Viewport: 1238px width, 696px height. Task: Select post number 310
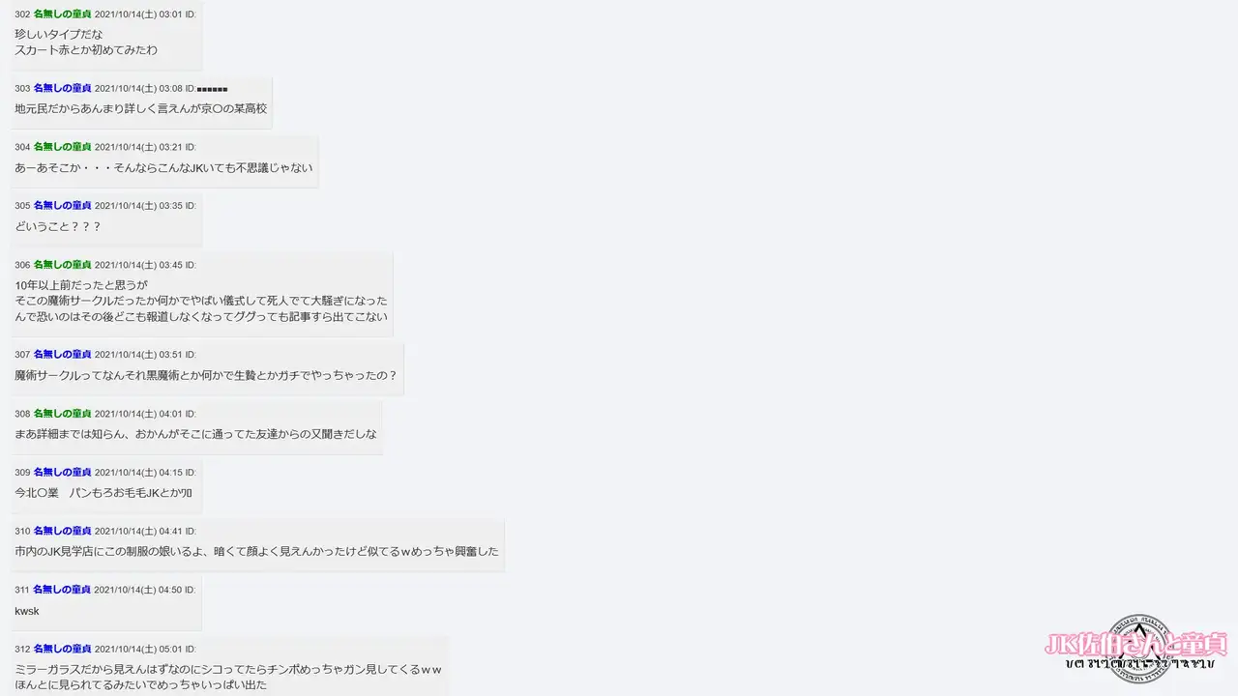pos(22,531)
